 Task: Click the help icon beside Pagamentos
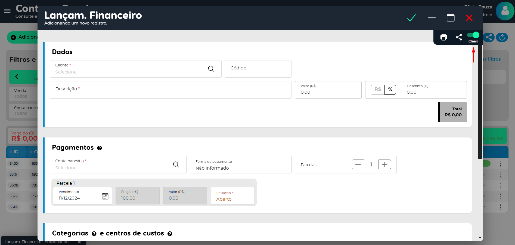(x=100, y=148)
